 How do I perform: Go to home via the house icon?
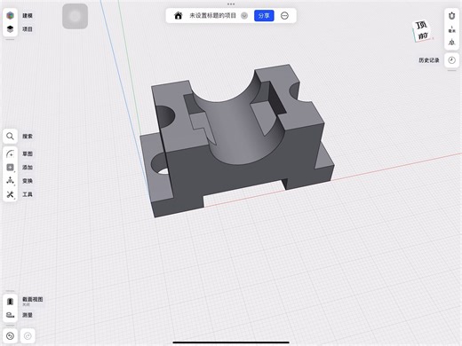click(178, 16)
